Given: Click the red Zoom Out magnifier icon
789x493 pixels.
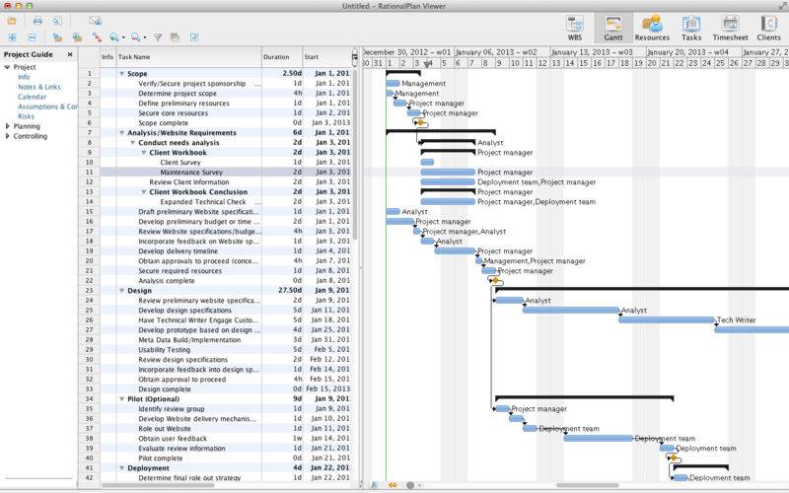Looking at the screenshot, I should coord(135,37).
